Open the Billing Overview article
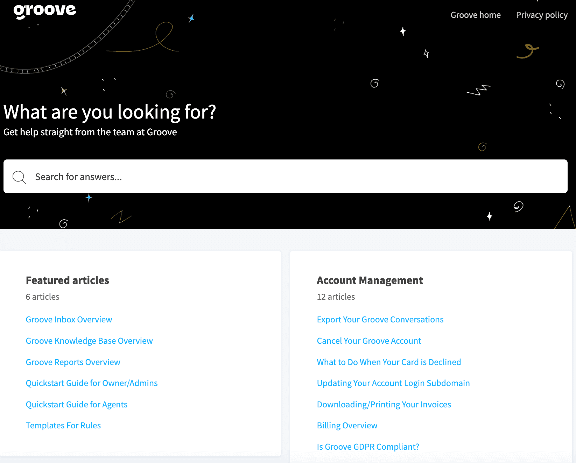The height and width of the screenshot is (463, 576). [x=347, y=425]
